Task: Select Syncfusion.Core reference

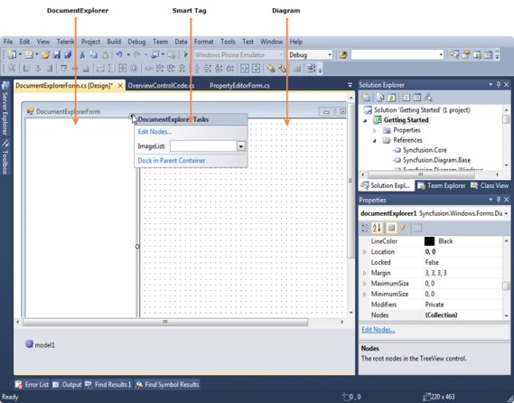Action: (x=420, y=150)
